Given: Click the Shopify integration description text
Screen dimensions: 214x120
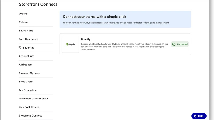Looking at the screenshot, I should (124, 47).
